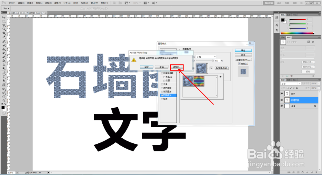Screen dimensions: 322x175
Task: Select the Horizontal Type tool
Action: [4, 77]
